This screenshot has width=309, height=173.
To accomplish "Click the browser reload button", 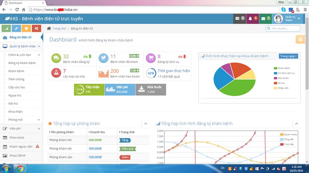I will click(17, 9).
